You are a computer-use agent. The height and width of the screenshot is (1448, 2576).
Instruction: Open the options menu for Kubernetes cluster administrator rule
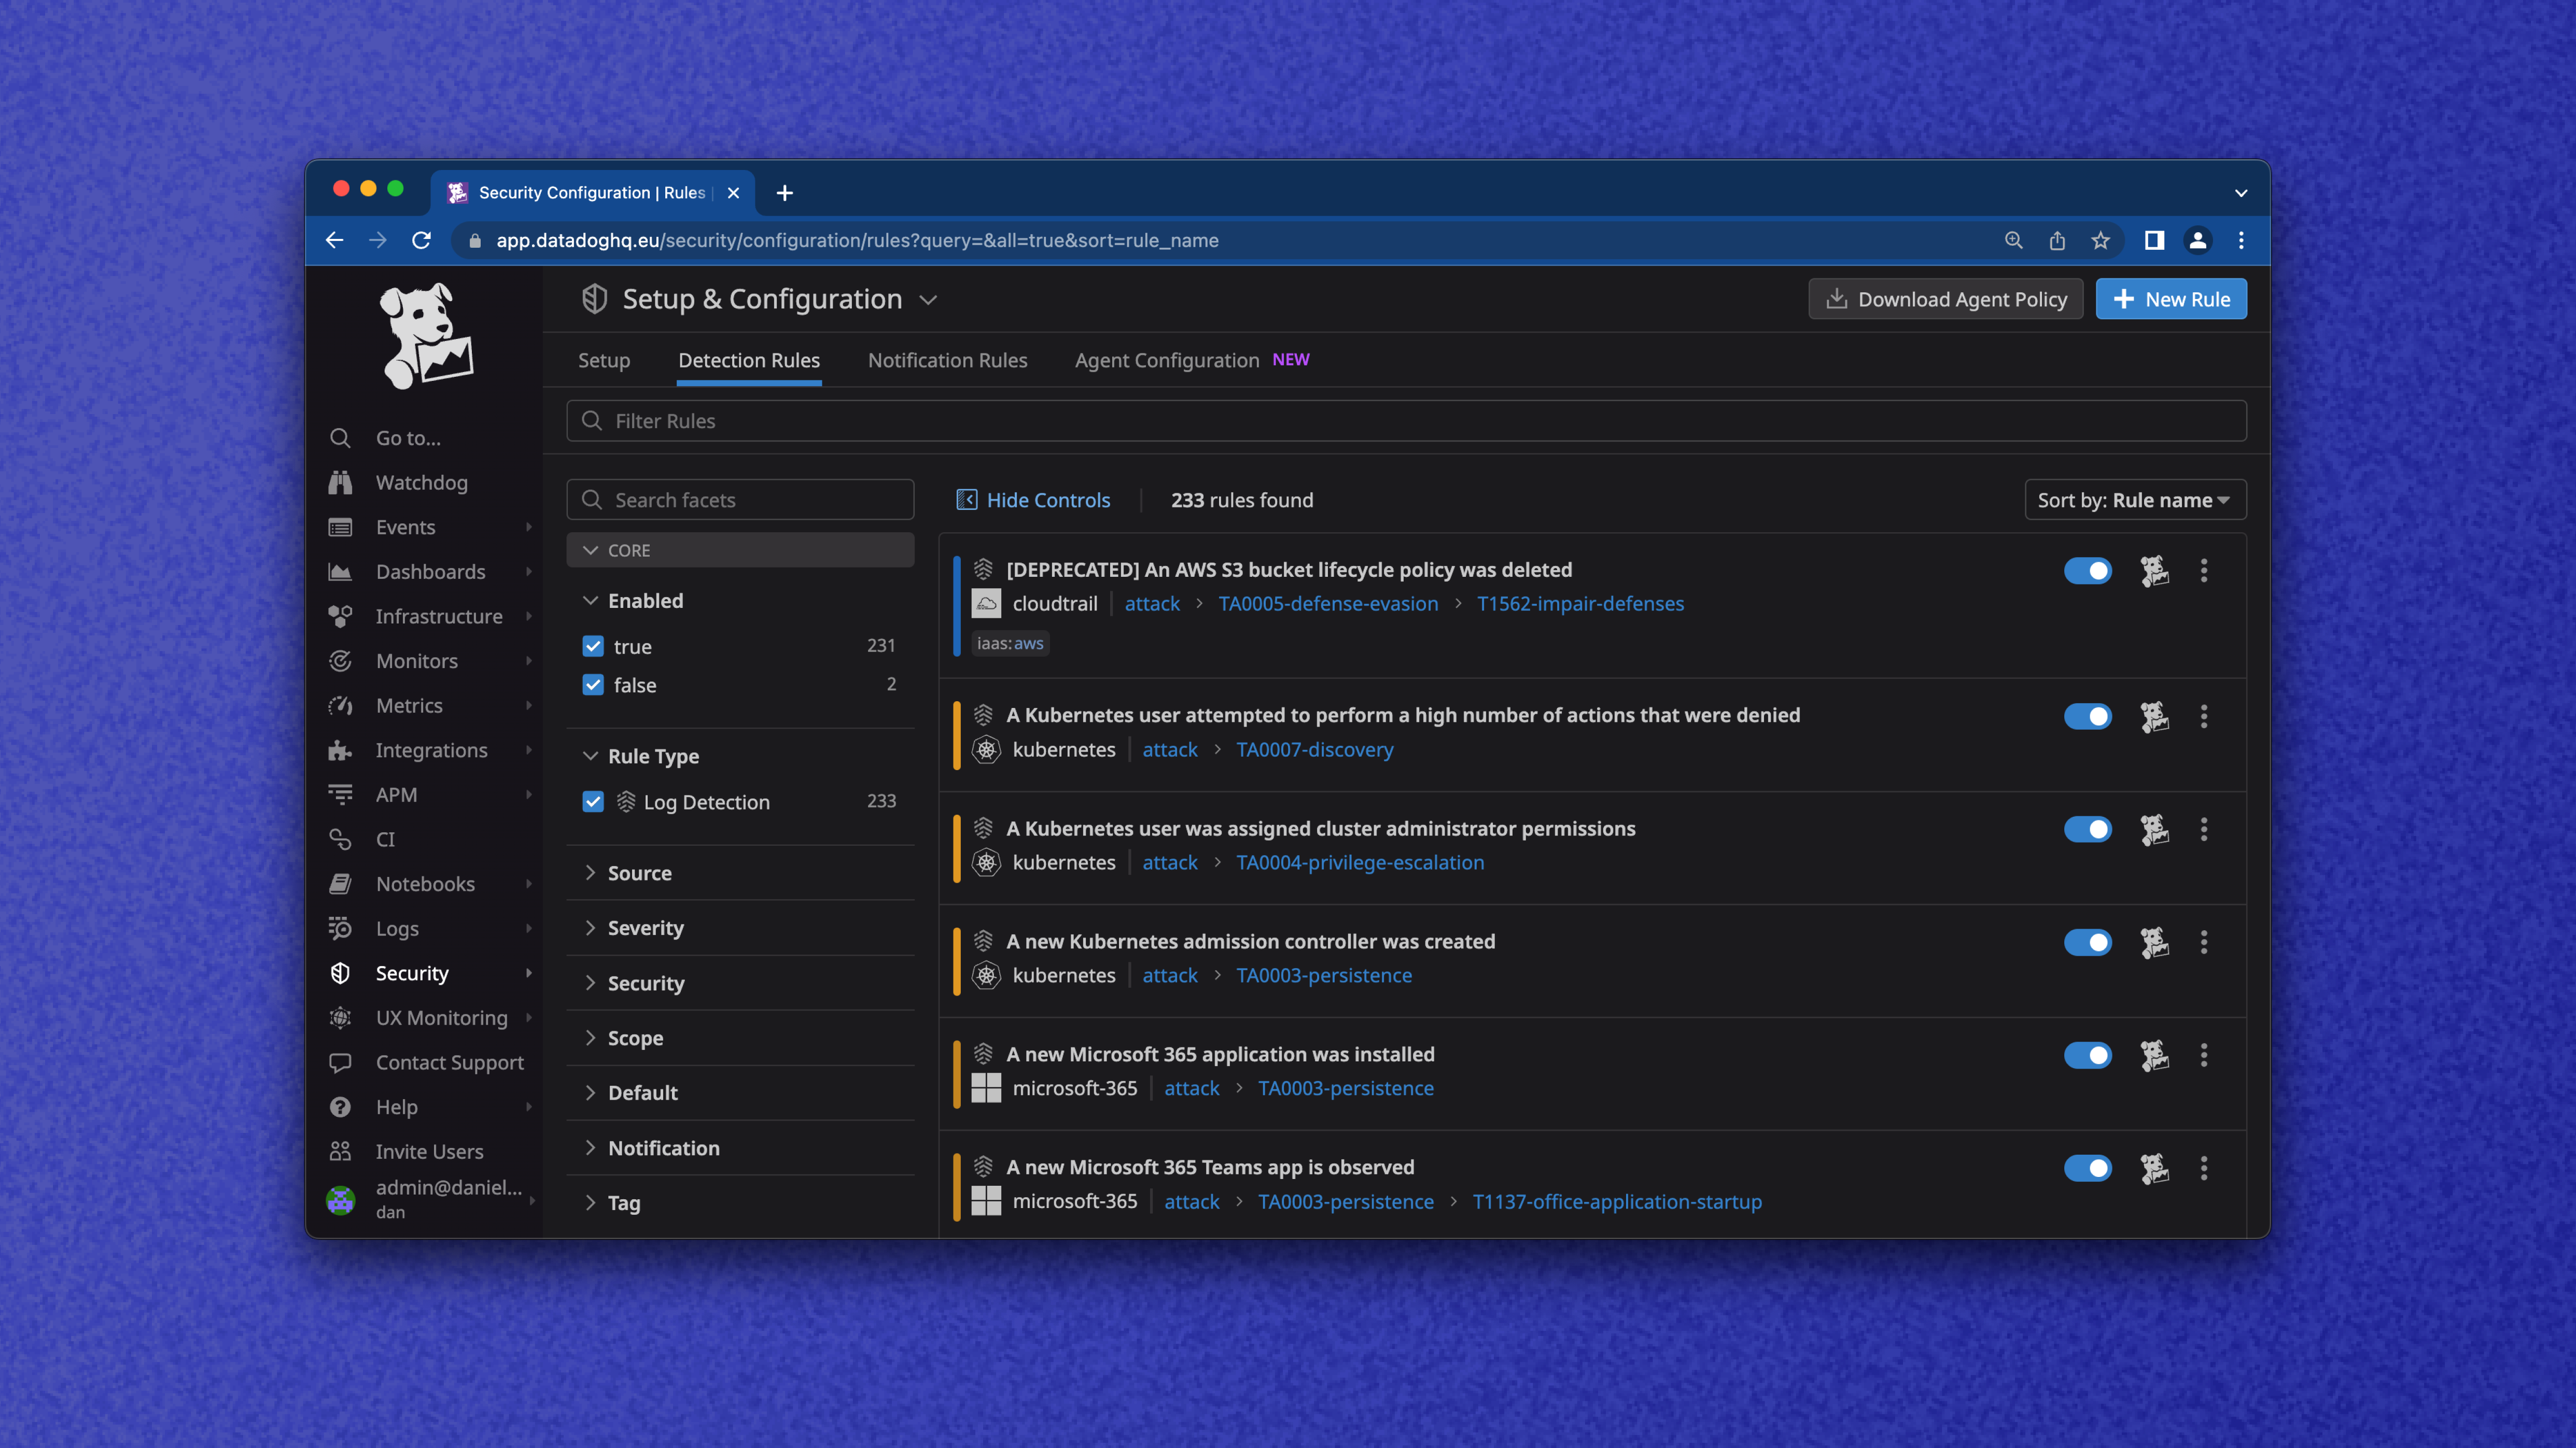2204,829
